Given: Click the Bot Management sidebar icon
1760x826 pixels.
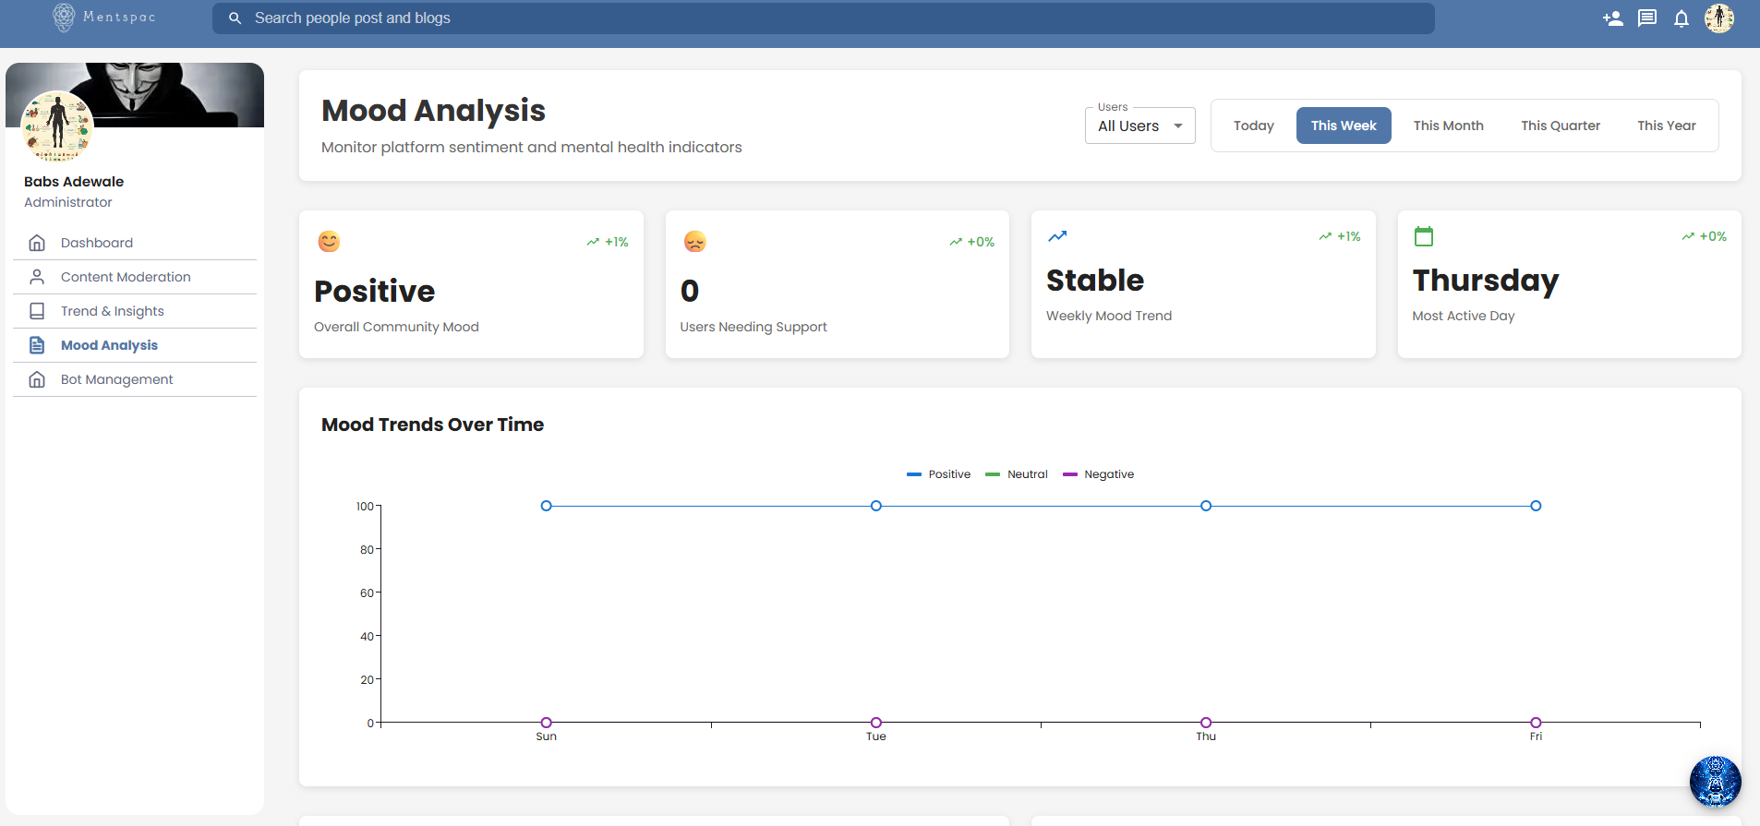Looking at the screenshot, I should [x=37, y=379].
